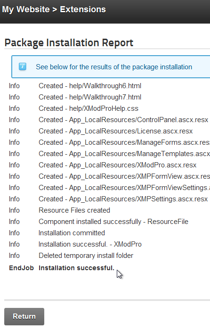Select the Walkthrough6.html log entry
210x331 pixels.
[x=90, y=86]
